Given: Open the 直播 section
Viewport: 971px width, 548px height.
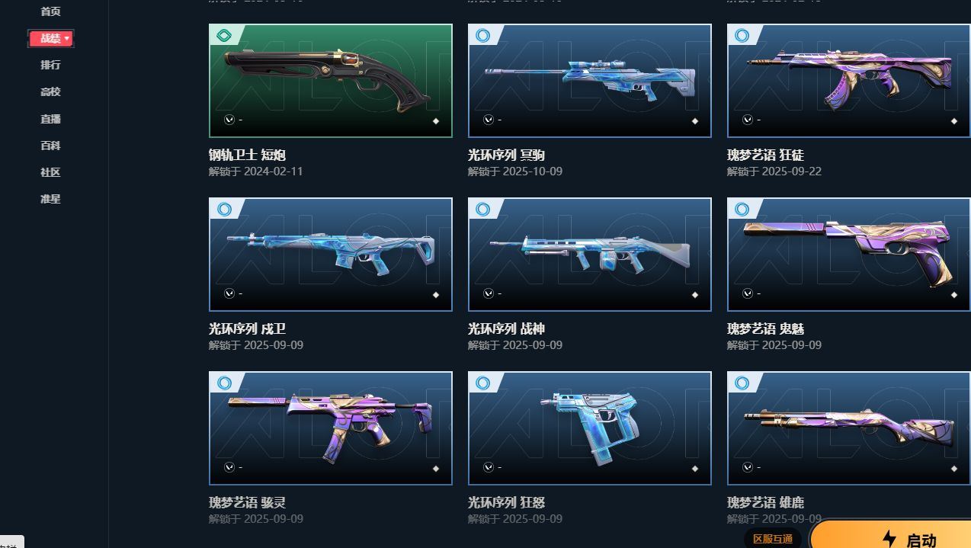Looking at the screenshot, I should 50,119.
